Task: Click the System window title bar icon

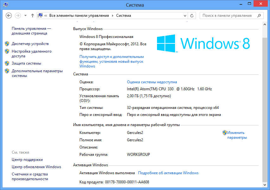Action: 5,4
